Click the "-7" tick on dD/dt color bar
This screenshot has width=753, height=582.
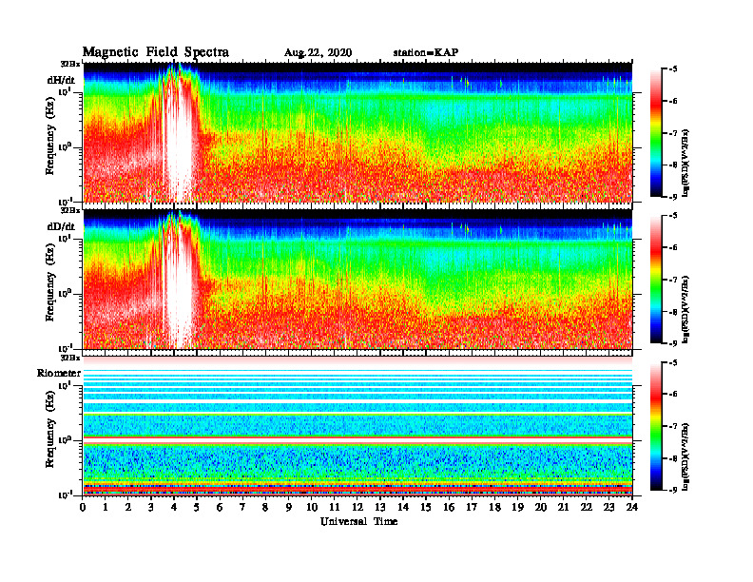(673, 280)
